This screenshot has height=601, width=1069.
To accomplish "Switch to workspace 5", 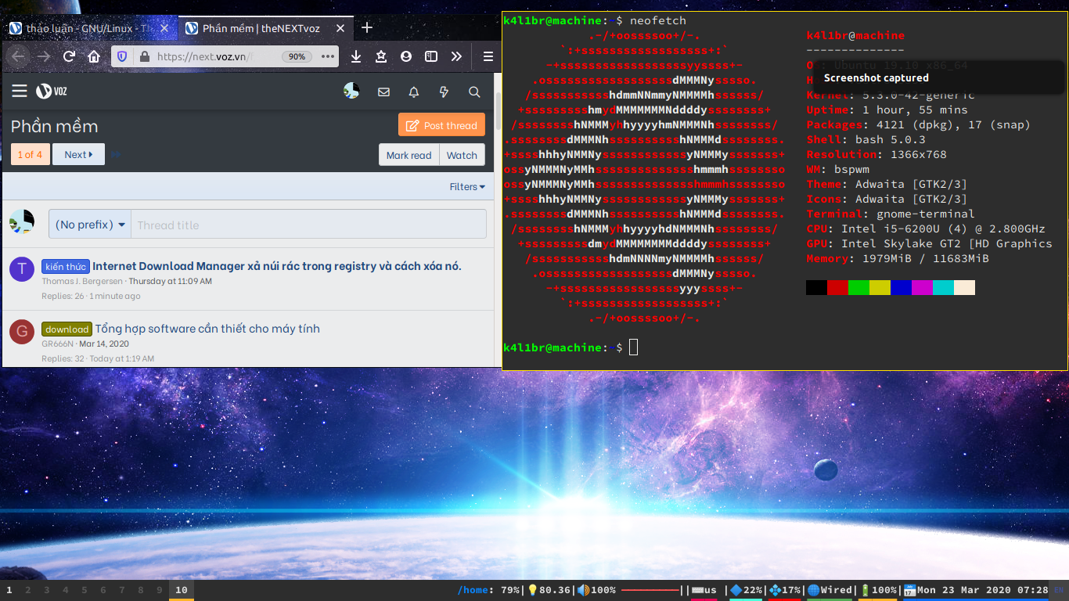I will coord(85,590).
